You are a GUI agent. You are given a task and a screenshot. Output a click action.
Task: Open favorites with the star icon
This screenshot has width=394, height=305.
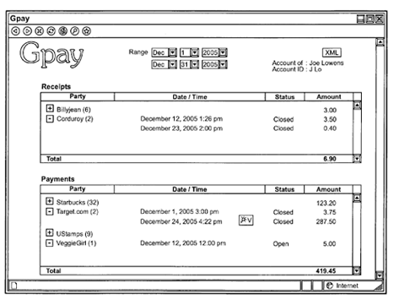[x=86, y=31]
